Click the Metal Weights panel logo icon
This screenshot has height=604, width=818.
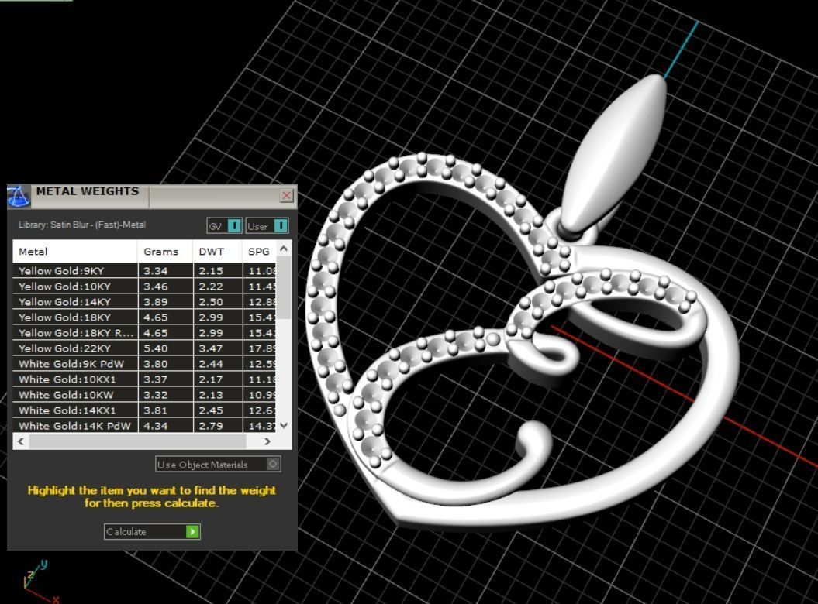pyautogui.click(x=19, y=197)
